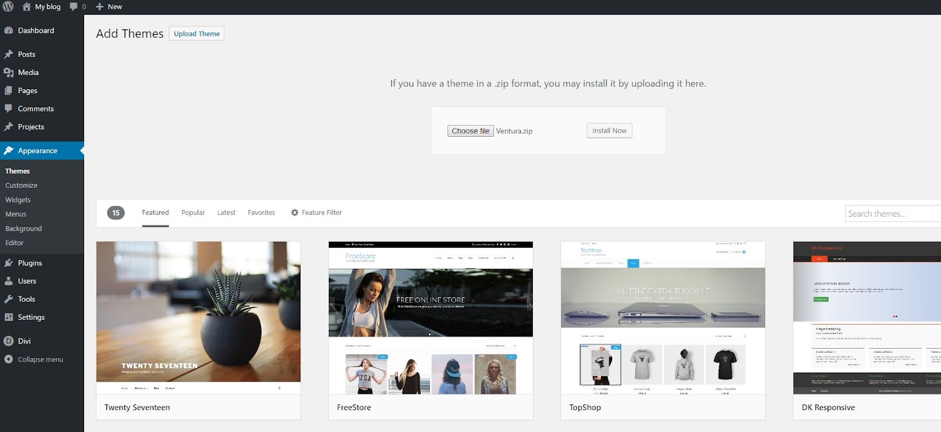Screen dimensions: 941x432
Task: Open Customize under Appearance
Action: [x=21, y=185]
